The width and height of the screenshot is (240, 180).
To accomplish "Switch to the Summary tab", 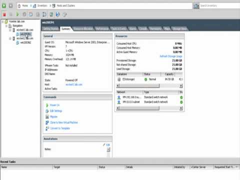I will 66,28.
